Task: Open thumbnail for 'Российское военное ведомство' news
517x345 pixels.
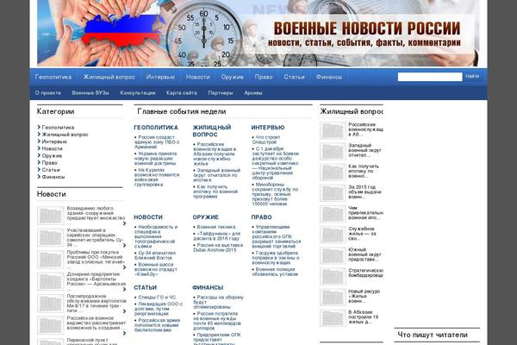Action: [x=51, y=325]
